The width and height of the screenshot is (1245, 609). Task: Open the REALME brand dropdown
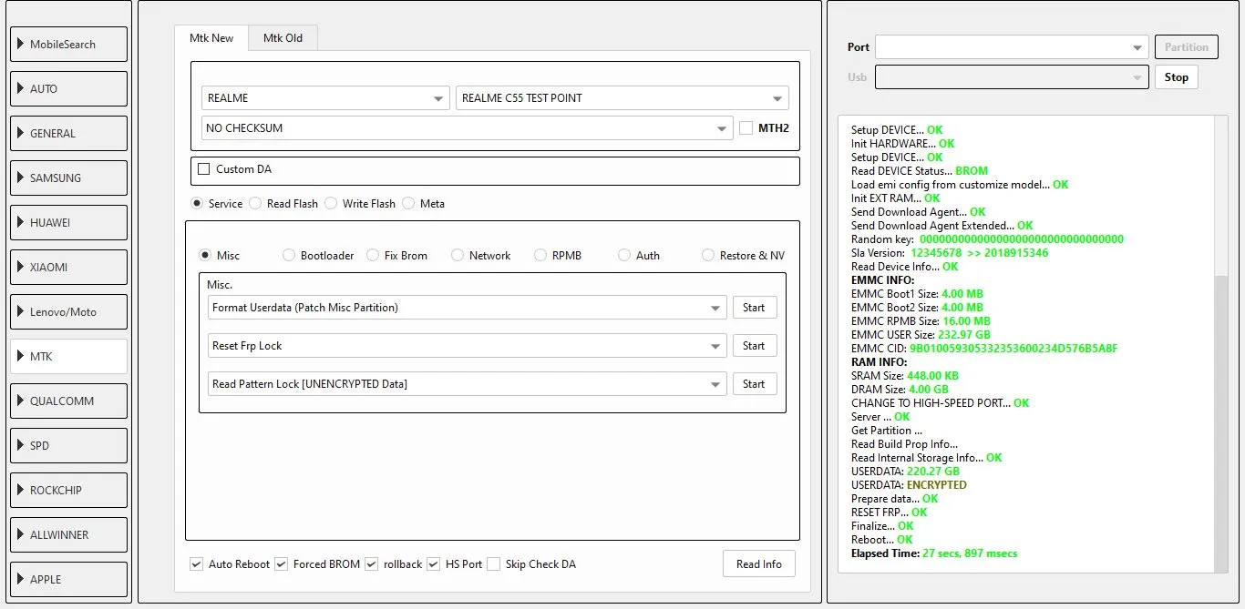click(325, 98)
